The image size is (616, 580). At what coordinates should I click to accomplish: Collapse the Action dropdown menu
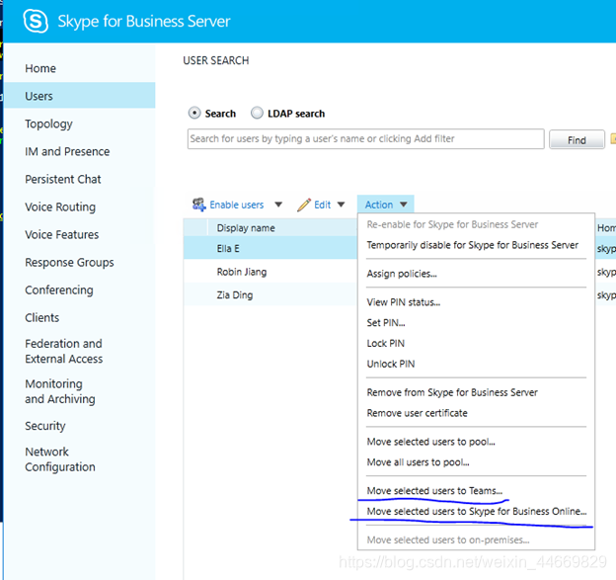coord(385,205)
